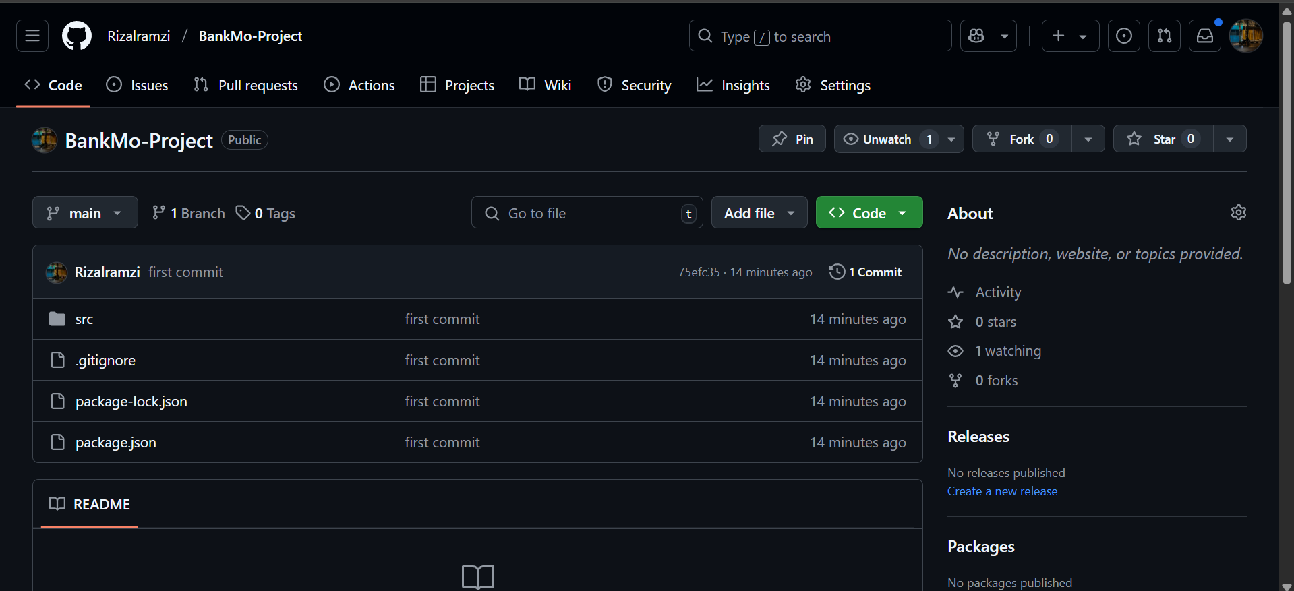Open the Releases heading link
This screenshot has width=1294, height=591.
pos(978,437)
